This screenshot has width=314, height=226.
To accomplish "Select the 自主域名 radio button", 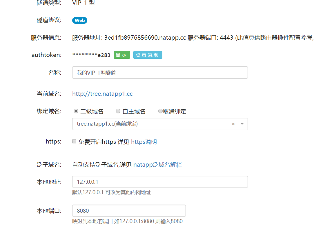I will tap(118, 111).
